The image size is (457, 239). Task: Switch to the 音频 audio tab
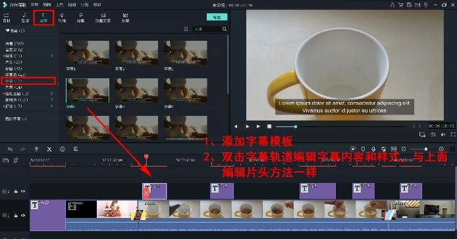coord(25,18)
